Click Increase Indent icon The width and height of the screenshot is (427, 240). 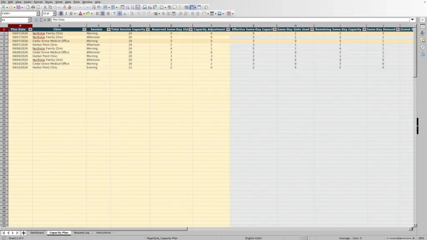[193, 13]
